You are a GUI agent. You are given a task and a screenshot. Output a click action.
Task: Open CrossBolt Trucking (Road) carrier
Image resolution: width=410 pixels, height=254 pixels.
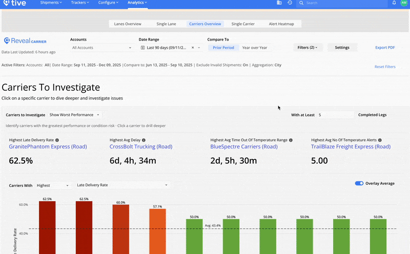coord(141,146)
